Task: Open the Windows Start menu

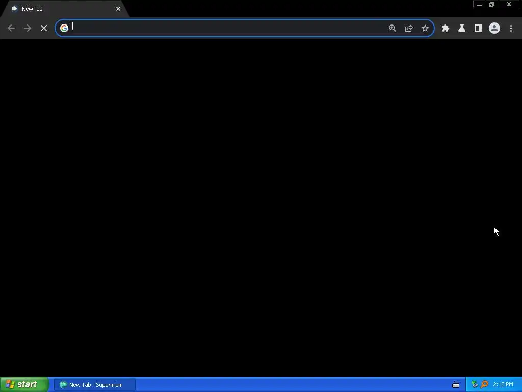Action: 24,385
